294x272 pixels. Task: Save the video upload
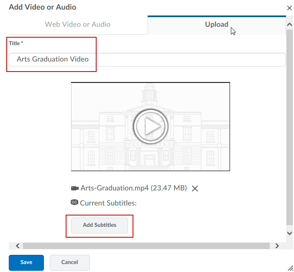(26, 262)
